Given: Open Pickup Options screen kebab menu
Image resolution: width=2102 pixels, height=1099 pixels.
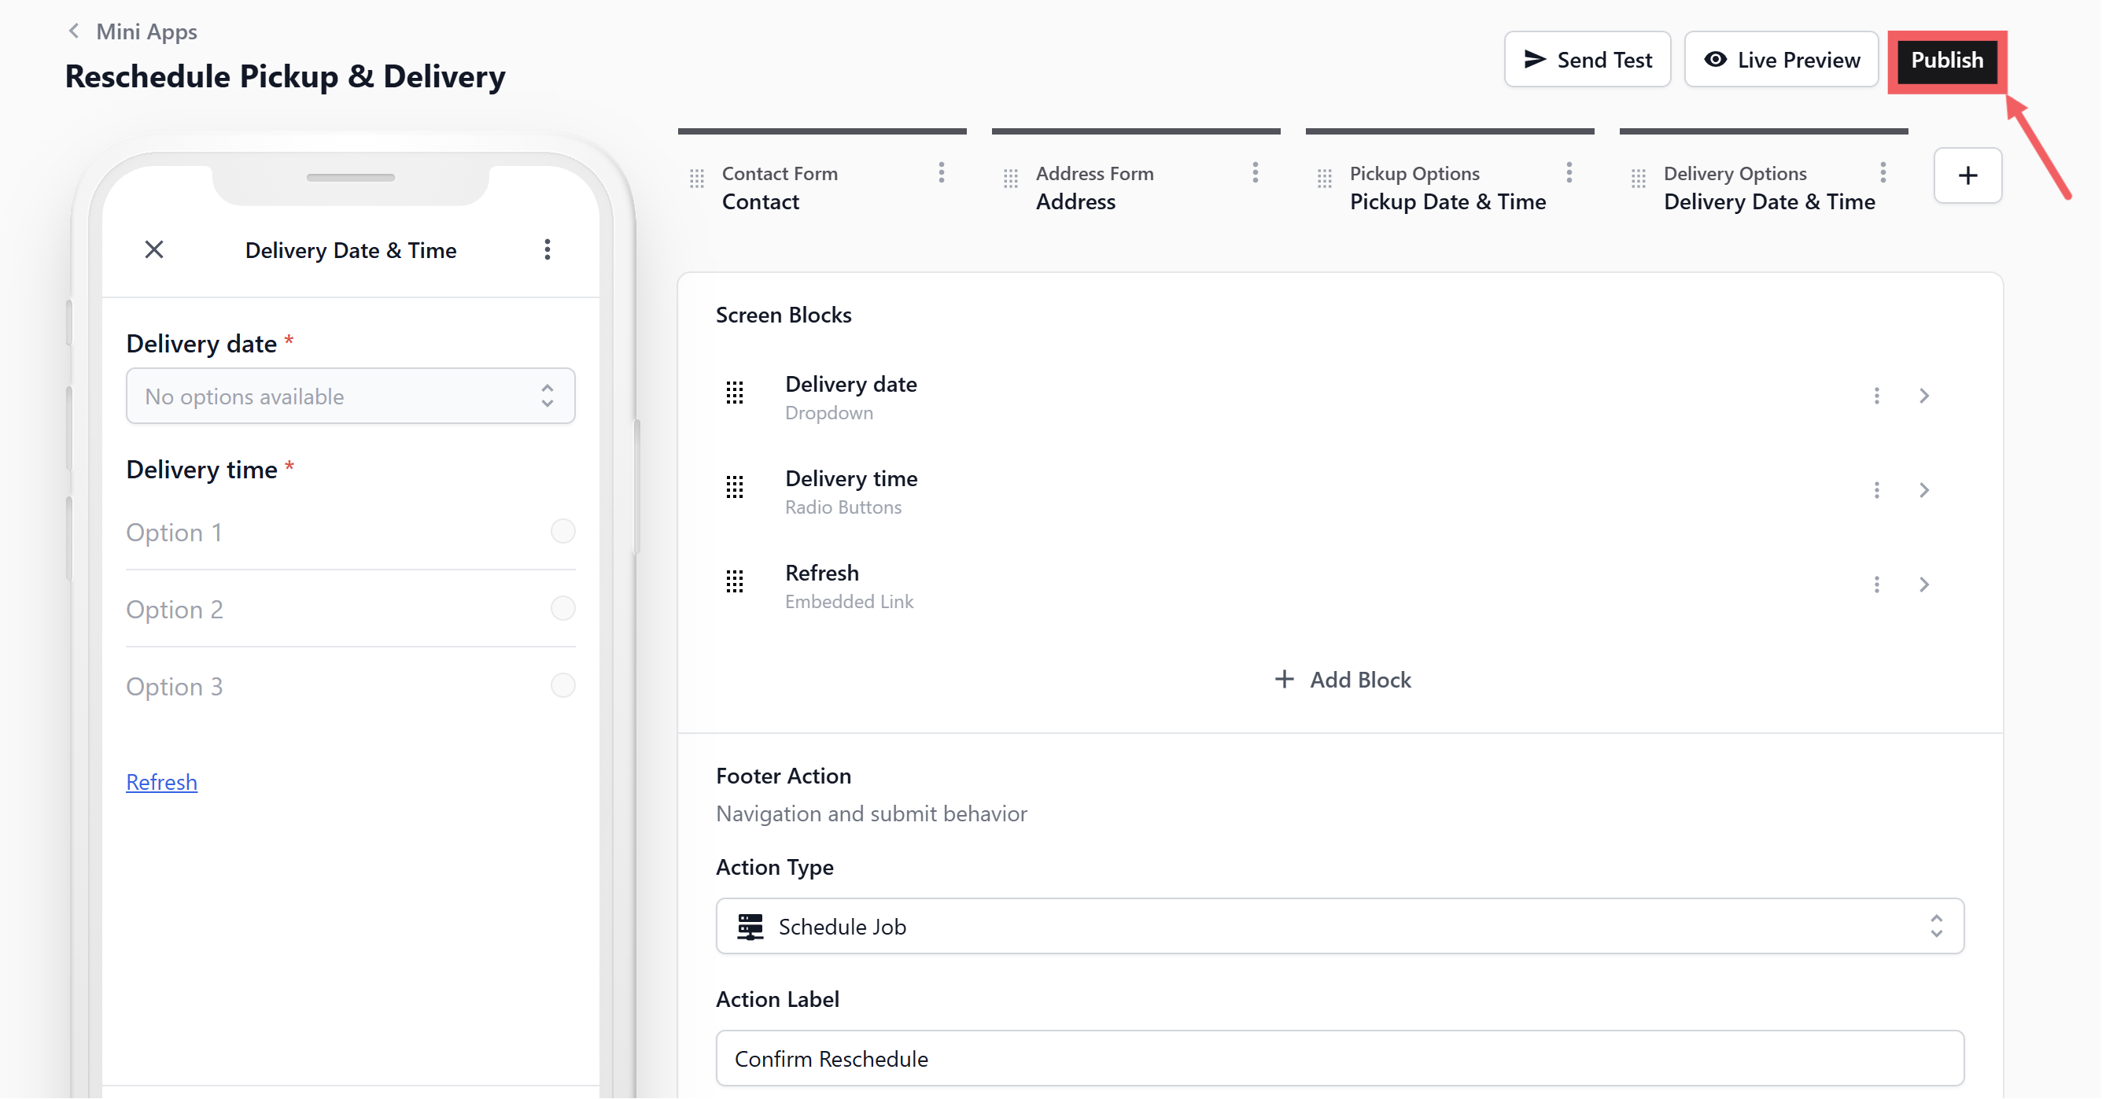Looking at the screenshot, I should 1569,172.
